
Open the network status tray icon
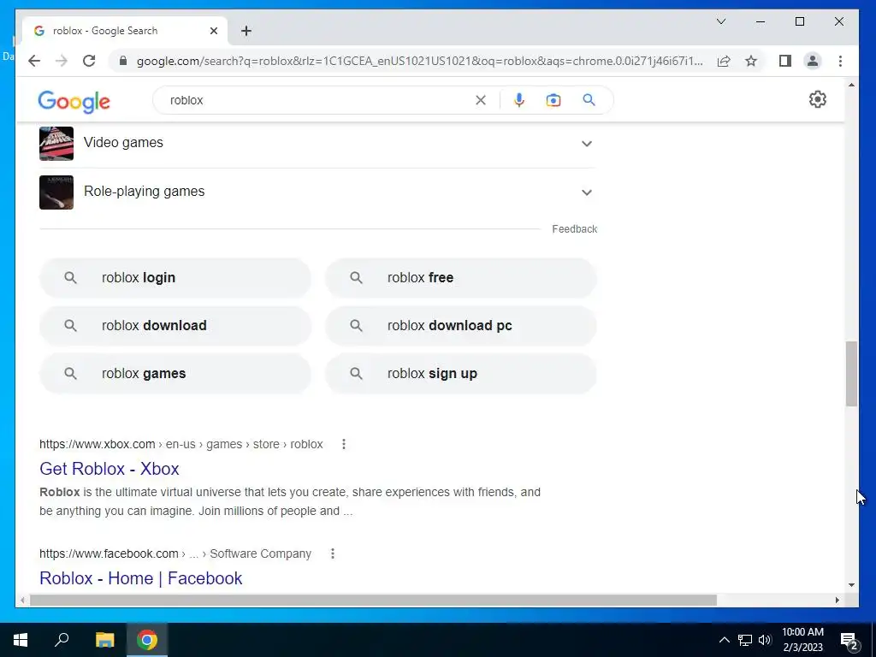click(x=745, y=640)
